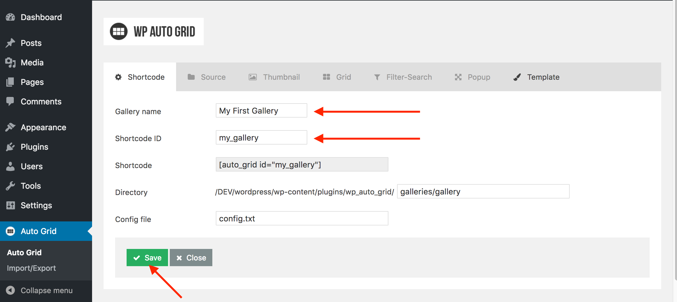Open the Plugins menu item
The width and height of the screenshot is (677, 302).
click(x=46, y=147)
